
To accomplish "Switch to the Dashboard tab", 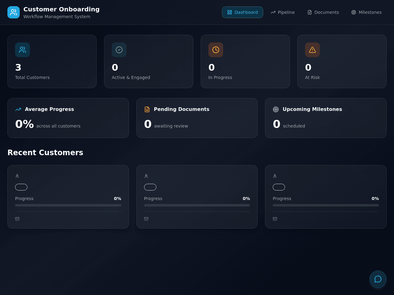I will [243, 12].
